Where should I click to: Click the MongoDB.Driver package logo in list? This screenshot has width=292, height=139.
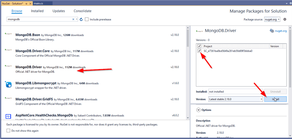8,66
